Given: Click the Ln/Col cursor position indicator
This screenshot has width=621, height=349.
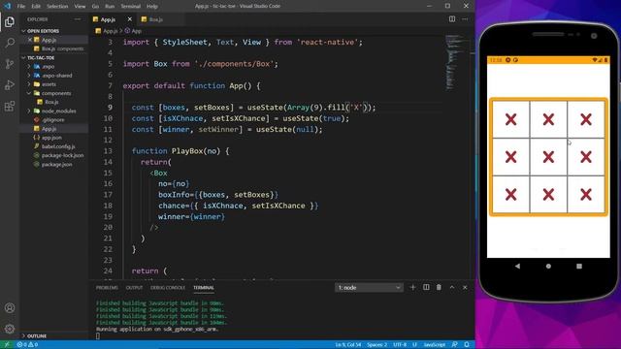Looking at the screenshot, I should [348, 345].
